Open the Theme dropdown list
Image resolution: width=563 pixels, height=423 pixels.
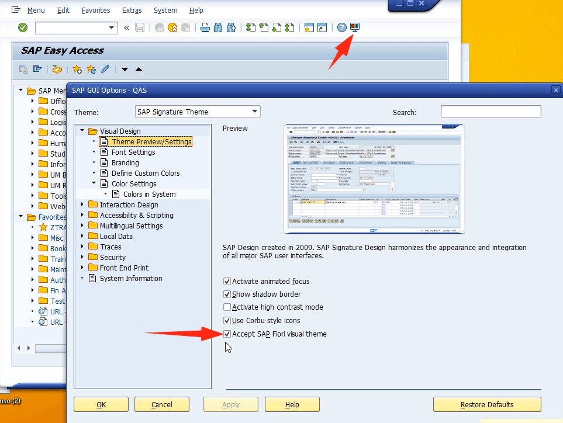[x=254, y=112]
